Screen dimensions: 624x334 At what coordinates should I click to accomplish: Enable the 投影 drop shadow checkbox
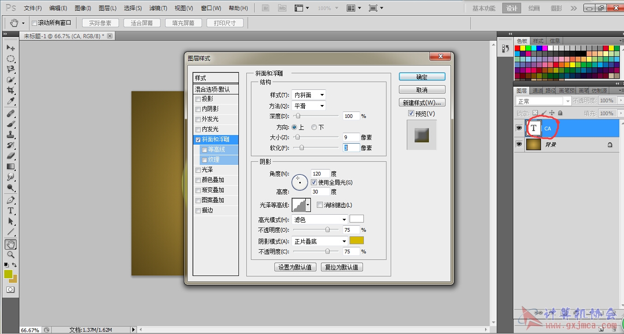[x=198, y=99]
